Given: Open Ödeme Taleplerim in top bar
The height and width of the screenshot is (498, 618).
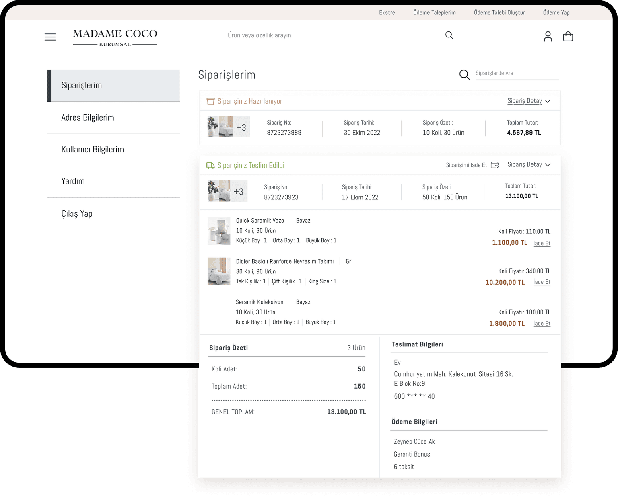Looking at the screenshot, I should pyautogui.click(x=434, y=13).
